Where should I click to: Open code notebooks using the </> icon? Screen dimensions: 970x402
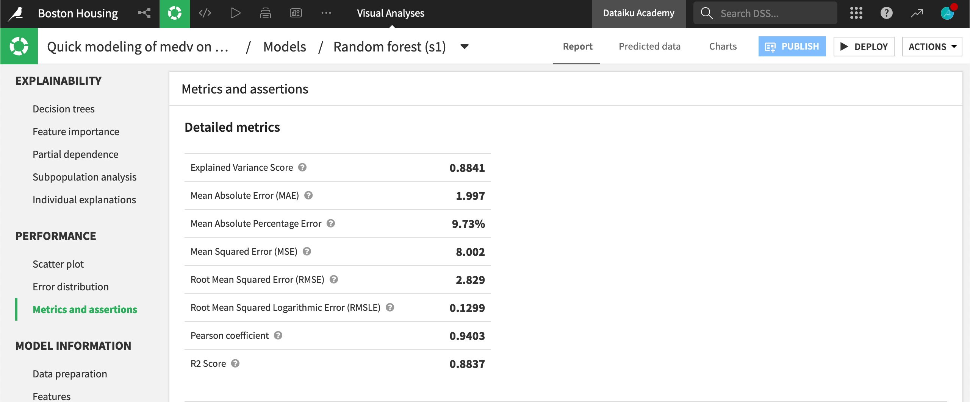tap(205, 12)
